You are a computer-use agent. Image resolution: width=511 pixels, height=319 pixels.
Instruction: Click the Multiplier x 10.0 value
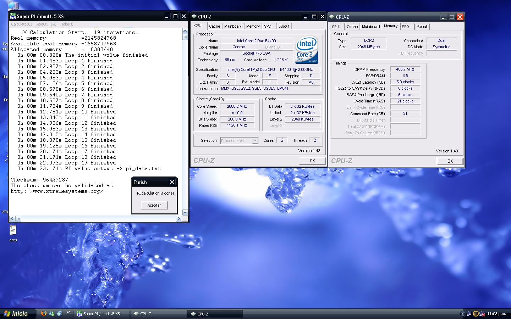point(237,113)
